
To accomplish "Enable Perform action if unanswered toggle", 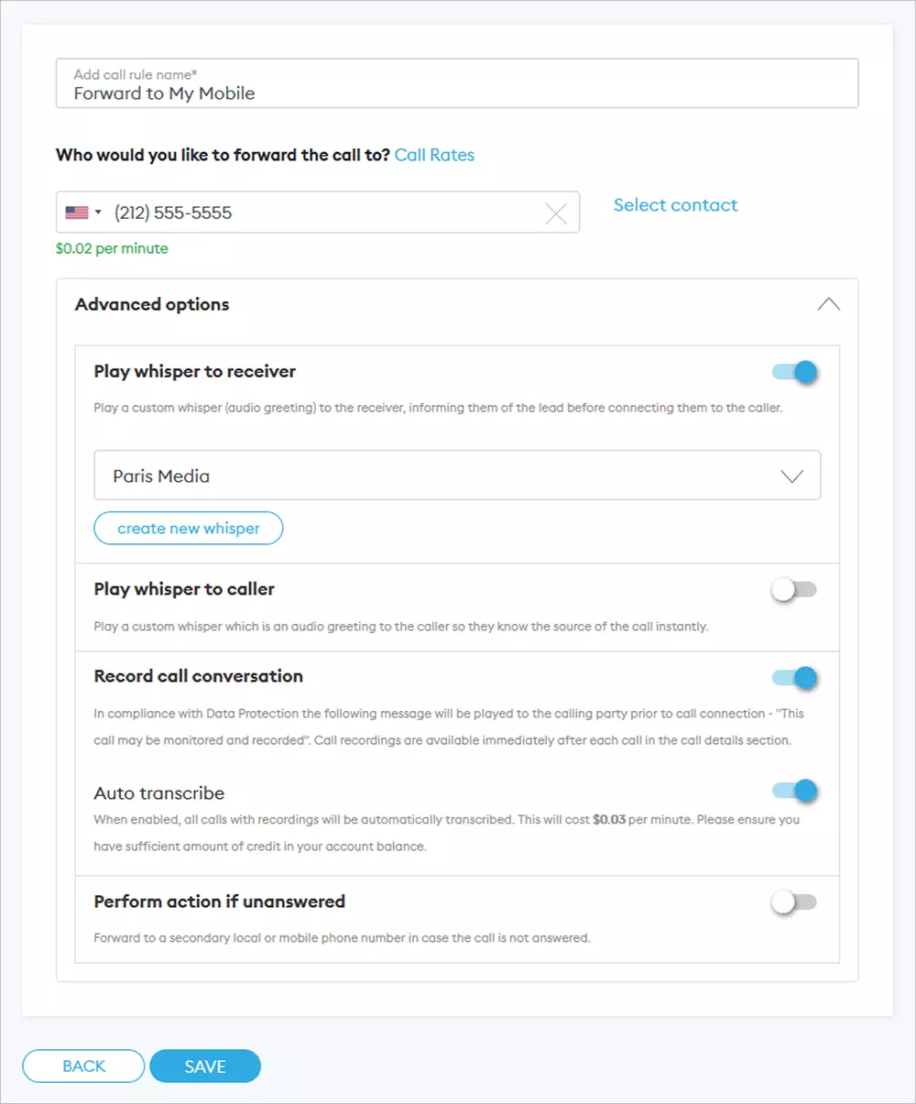I will (x=794, y=902).
